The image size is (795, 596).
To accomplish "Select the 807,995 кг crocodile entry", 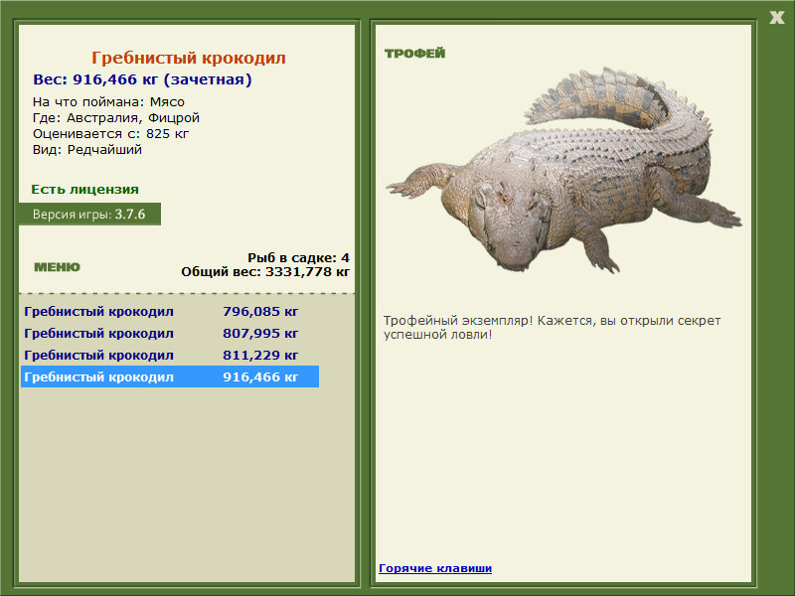I will pos(170,333).
